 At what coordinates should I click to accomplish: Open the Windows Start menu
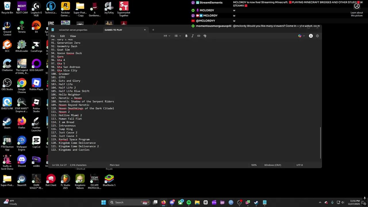click(x=103, y=202)
